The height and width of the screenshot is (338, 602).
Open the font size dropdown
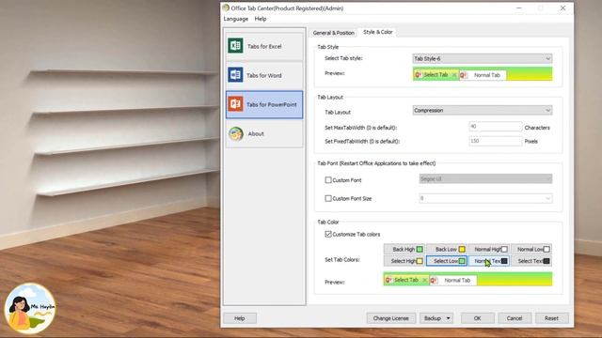[x=485, y=198]
